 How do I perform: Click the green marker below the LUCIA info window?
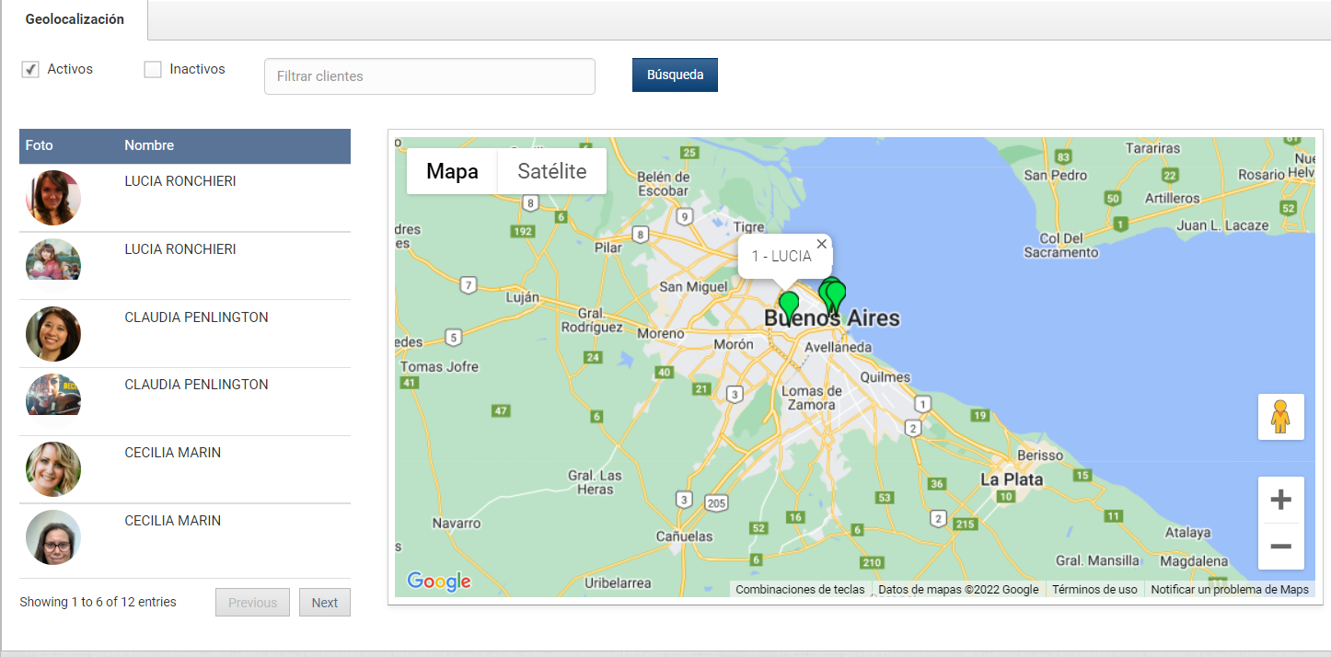[789, 299]
